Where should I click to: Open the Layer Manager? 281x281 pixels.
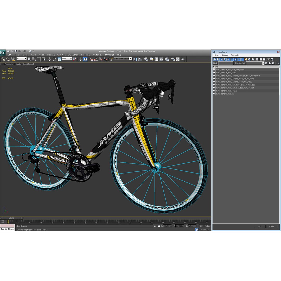click(146, 59)
